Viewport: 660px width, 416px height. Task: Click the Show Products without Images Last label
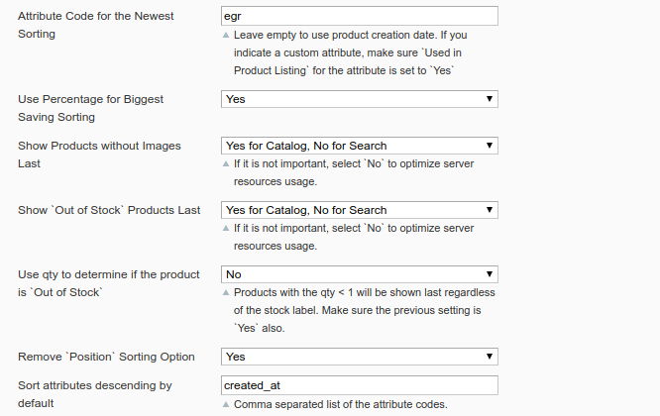[99, 155]
